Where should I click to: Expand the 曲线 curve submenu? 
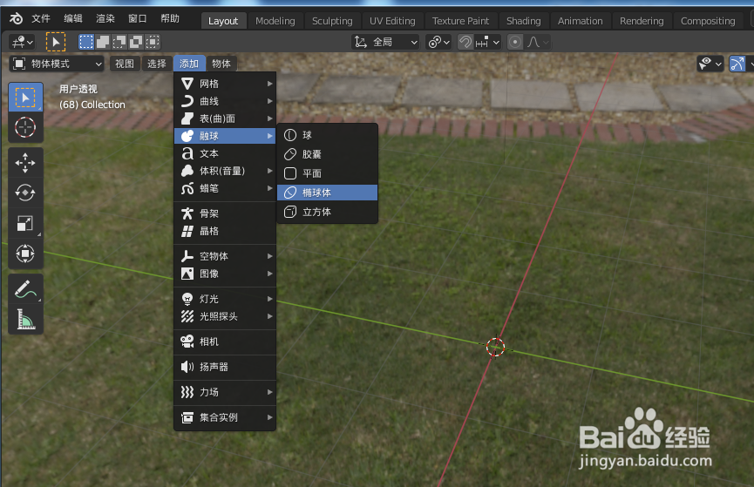coord(225,101)
